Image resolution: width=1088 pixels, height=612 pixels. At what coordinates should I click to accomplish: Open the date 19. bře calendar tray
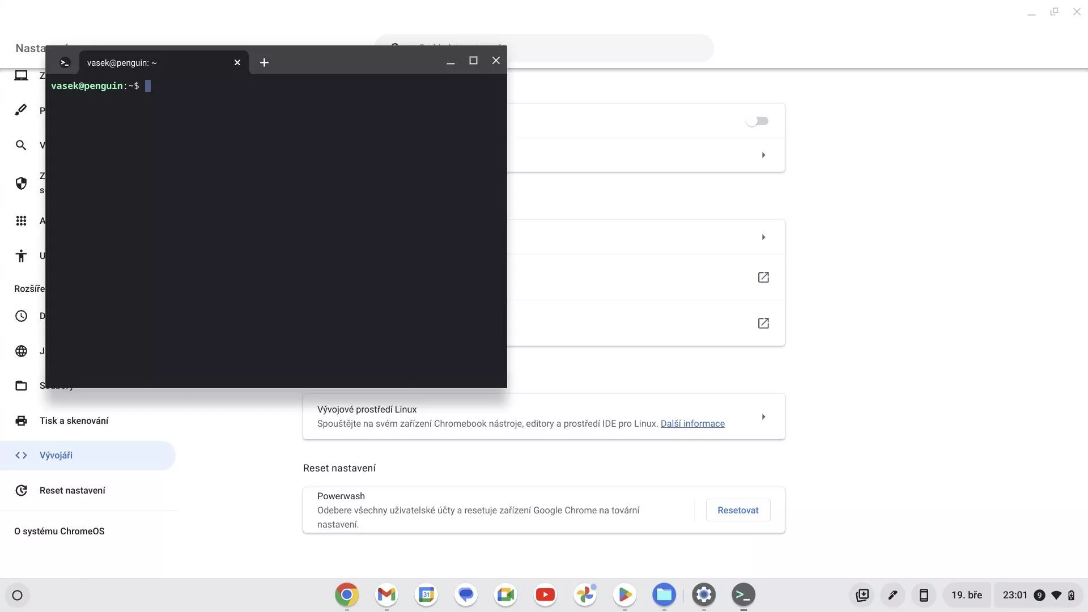[x=967, y=595]
